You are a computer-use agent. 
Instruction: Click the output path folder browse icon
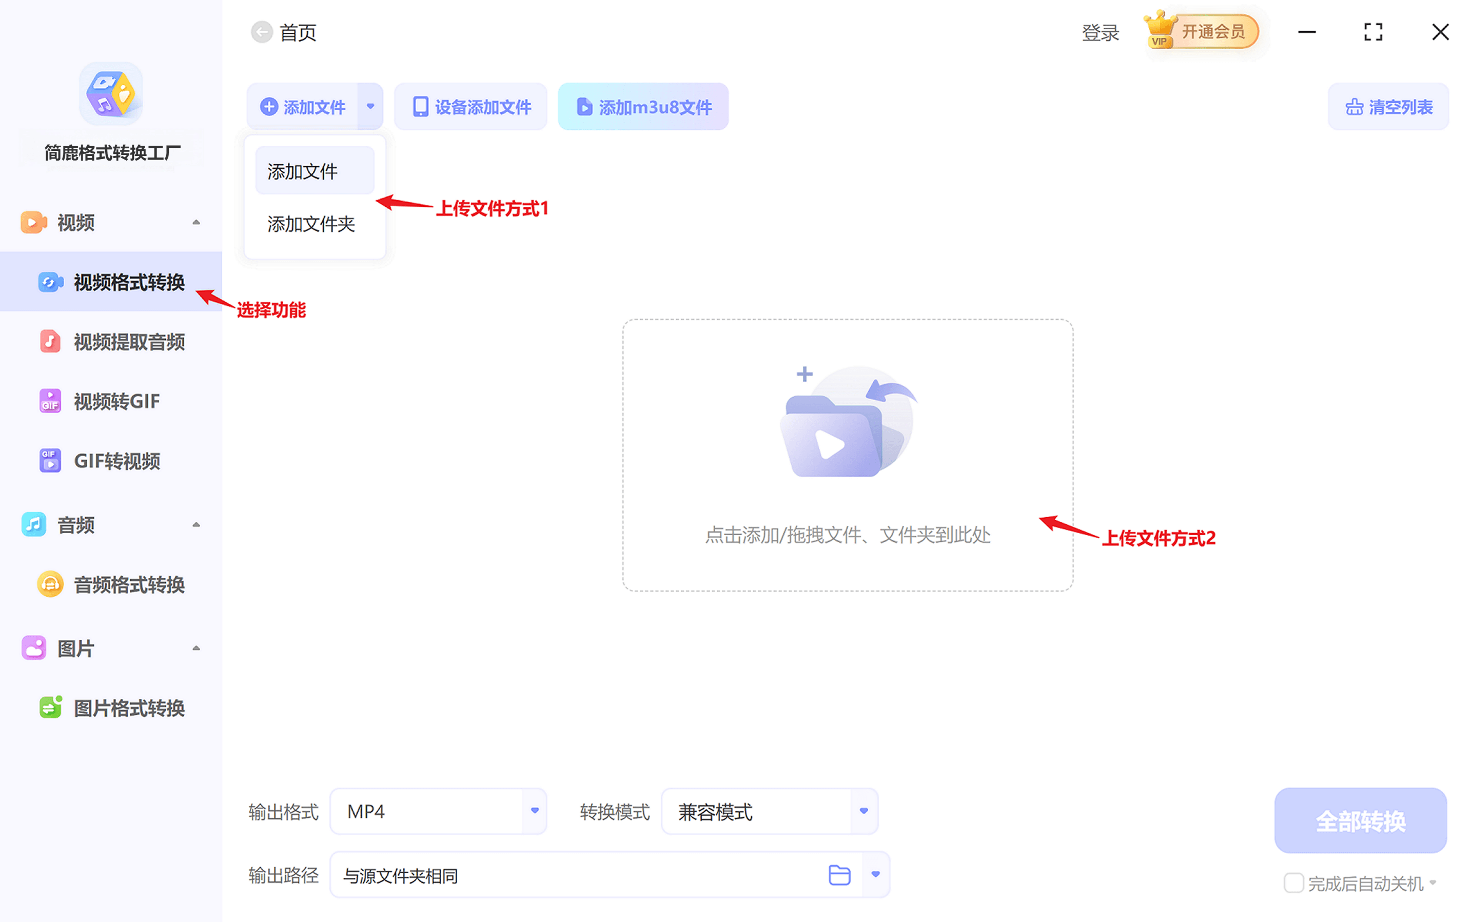point(839,875)
